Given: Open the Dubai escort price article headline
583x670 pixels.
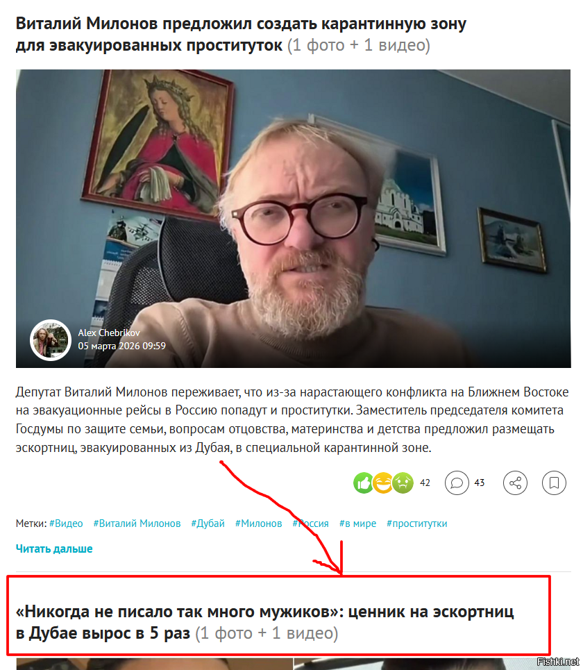Looking at the screenshot, I should click(265, 622).
